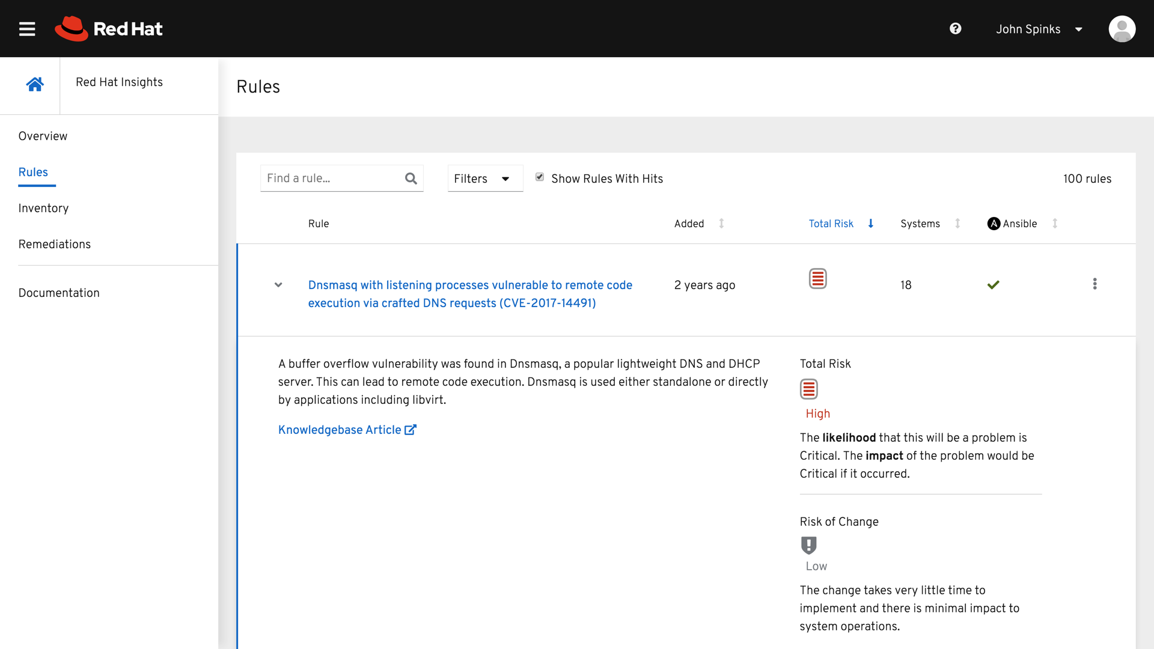Click the Find a rule search field

331,178
